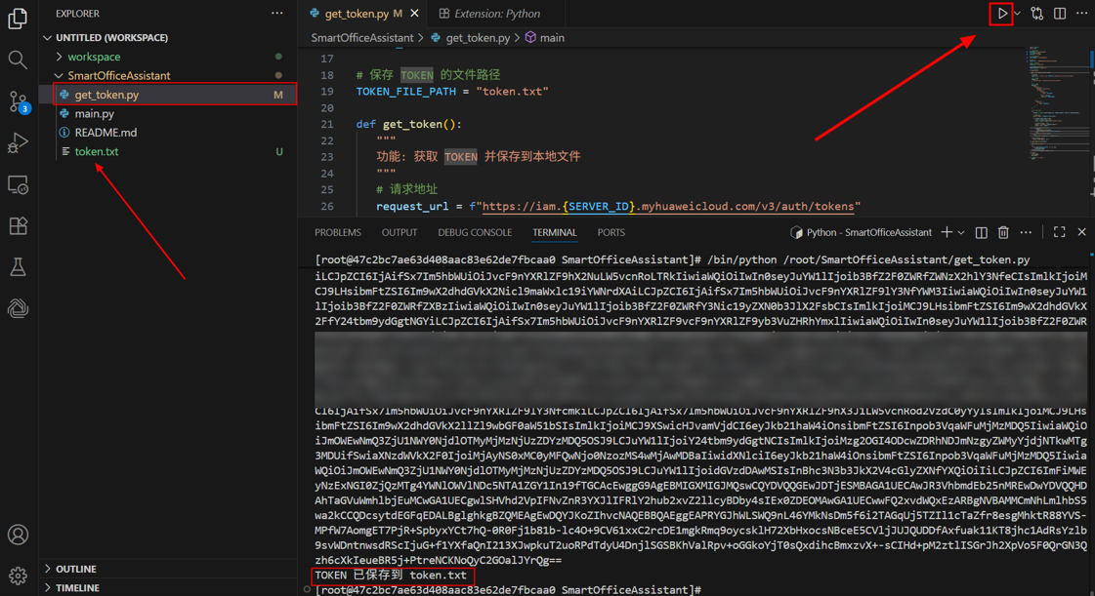1095x596 pixels.
Task: Open the Huawei Cloud IAM URL link
Action: pos(670,207)
